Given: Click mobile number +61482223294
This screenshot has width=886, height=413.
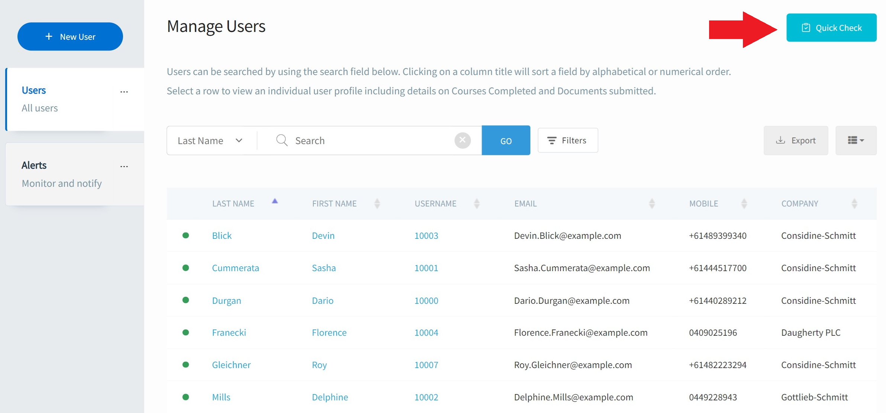Looking at the screenshot, I should click(x=718, y=365).
